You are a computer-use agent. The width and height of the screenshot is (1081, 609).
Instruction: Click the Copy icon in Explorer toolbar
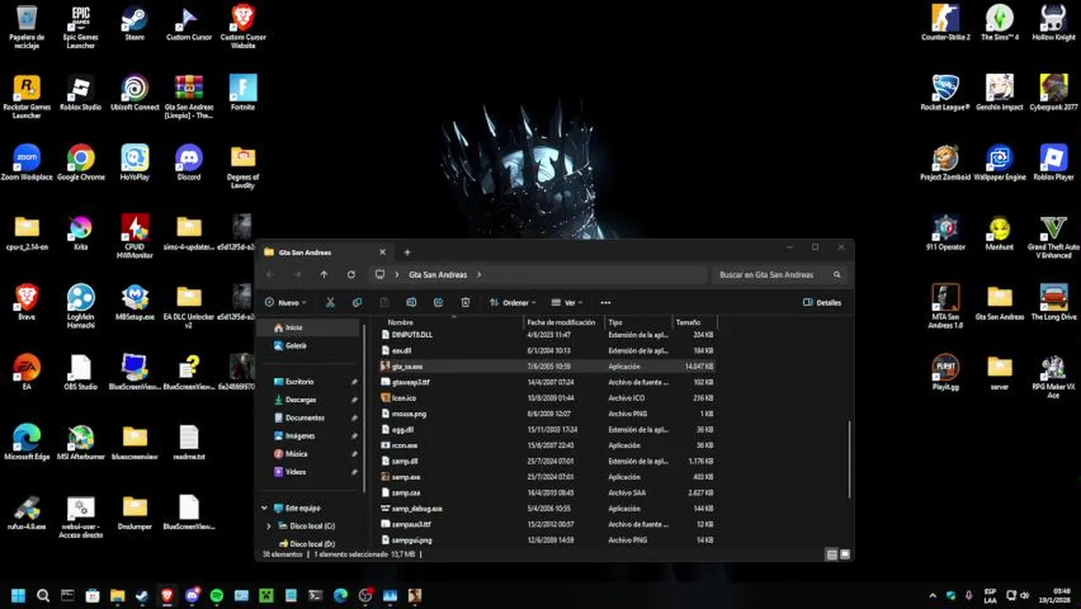357,302
